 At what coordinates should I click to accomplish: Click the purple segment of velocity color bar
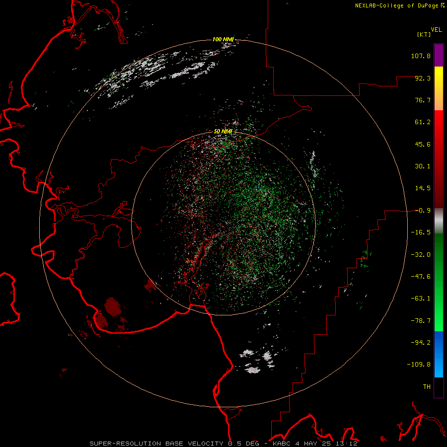pos(439,55)
